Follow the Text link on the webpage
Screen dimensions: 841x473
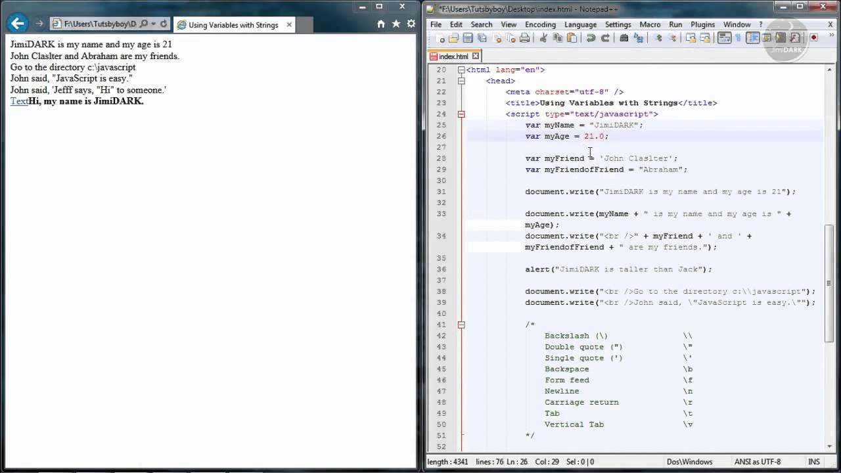click(19, 101)
